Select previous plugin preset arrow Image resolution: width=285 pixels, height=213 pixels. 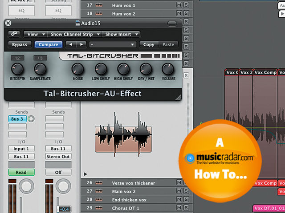(x=71, y=44)
